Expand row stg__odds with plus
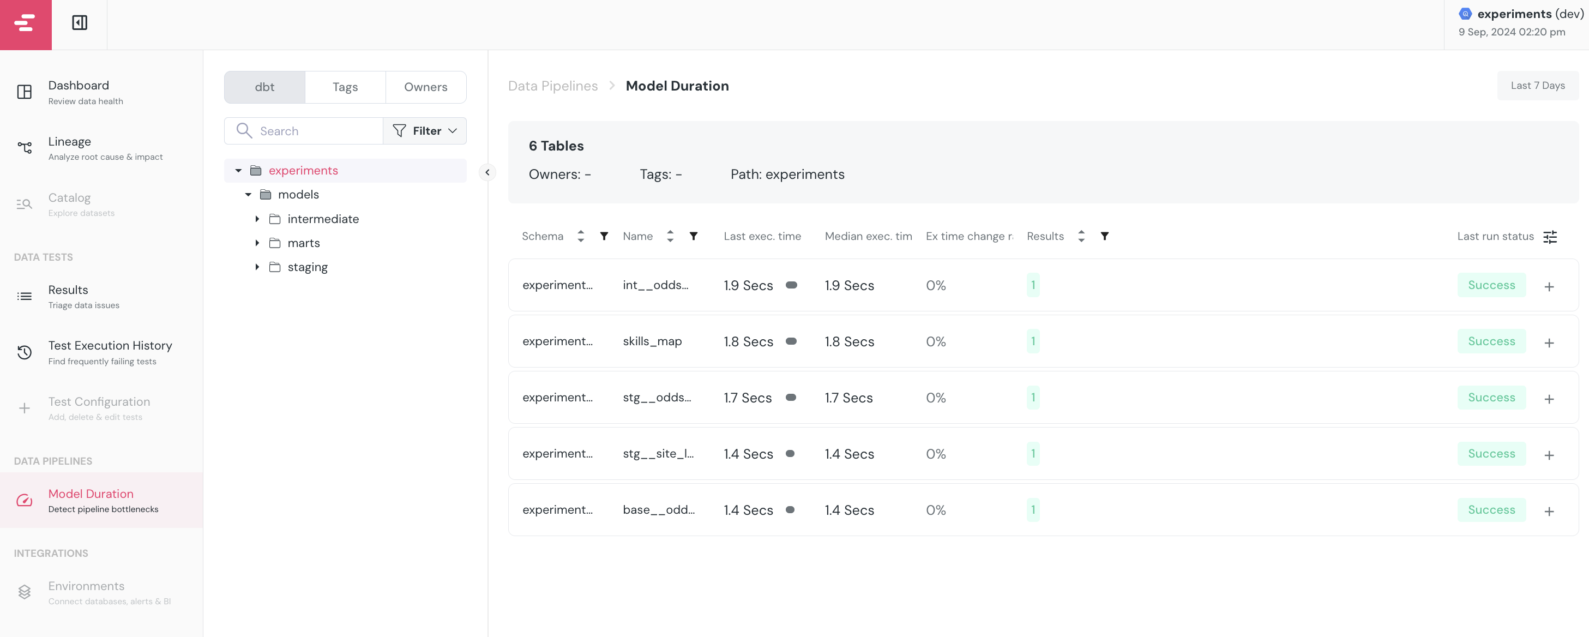1589x637 pixels. click(x=1549, y=399)
